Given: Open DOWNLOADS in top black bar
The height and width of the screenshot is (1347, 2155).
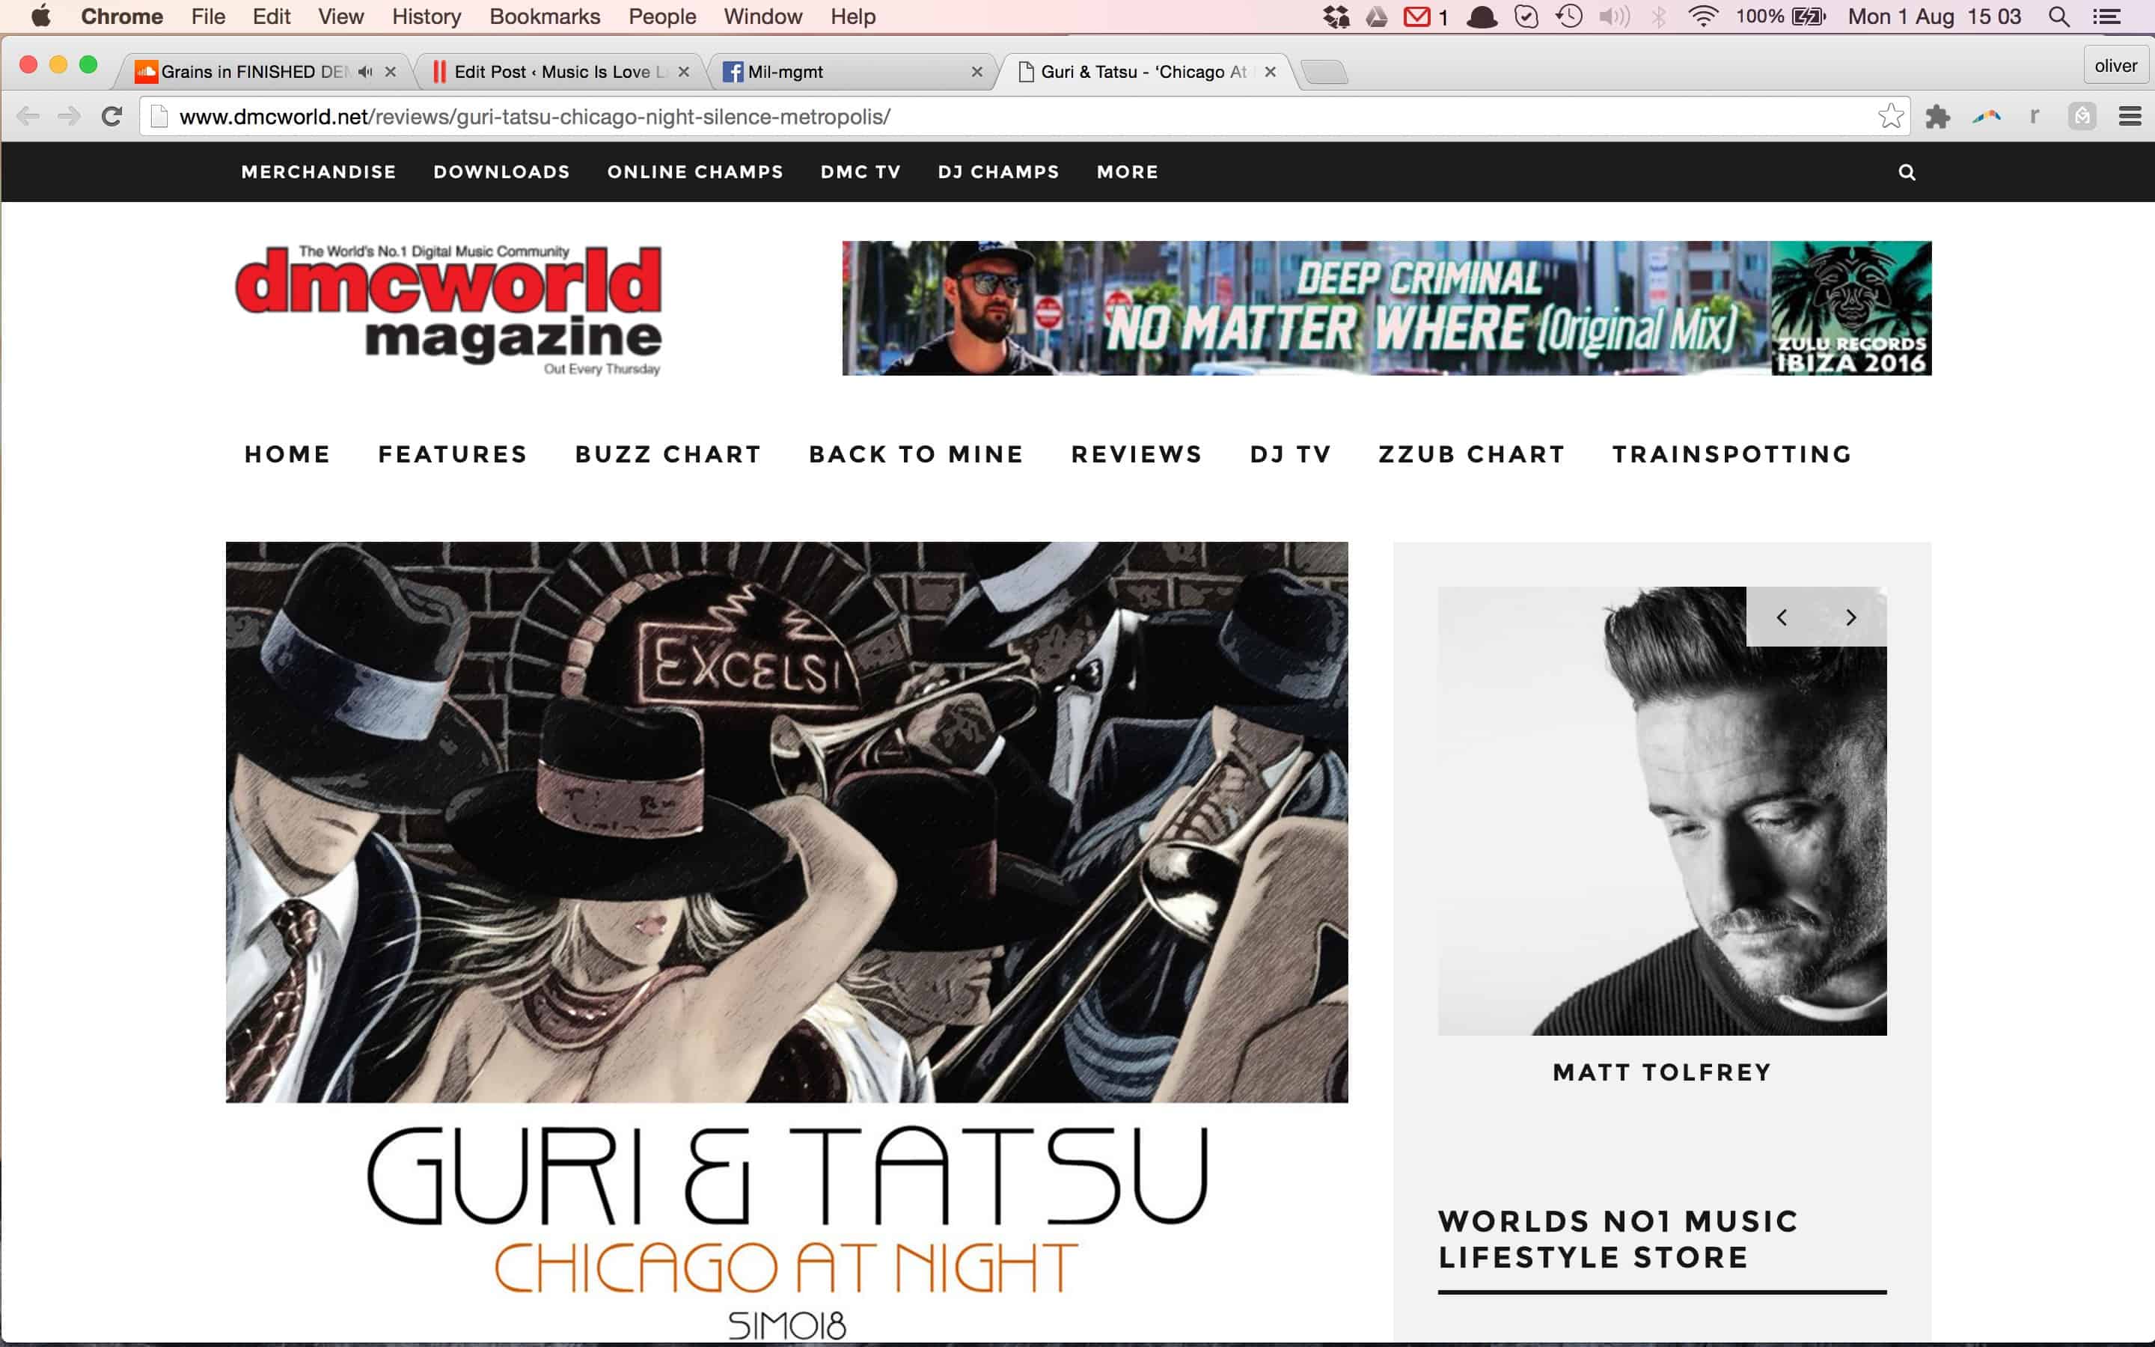Looking at the screenshot, I should point(501,172).
